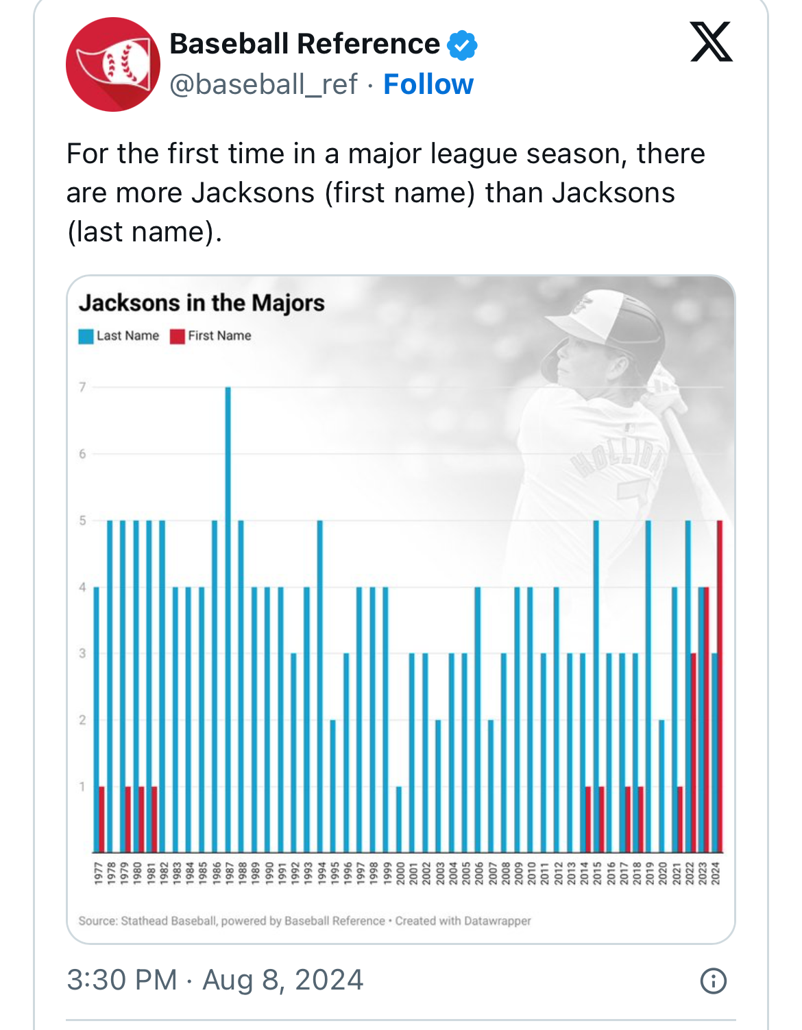Click the chart source credit text
Image resolution: width=802 pixels, height=1030 pixels.
click(304, 921)
